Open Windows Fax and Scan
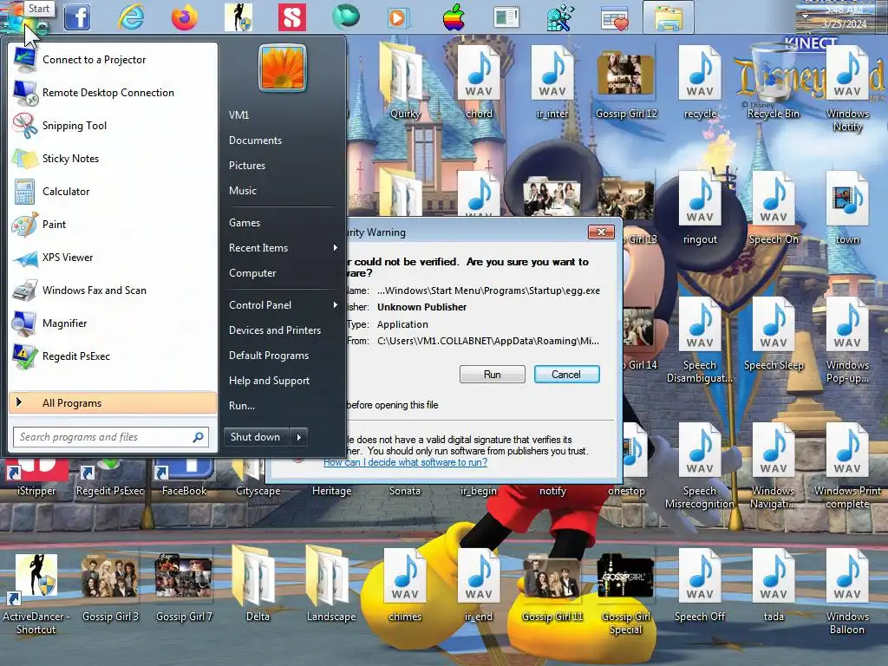 [x=113, y=291]
